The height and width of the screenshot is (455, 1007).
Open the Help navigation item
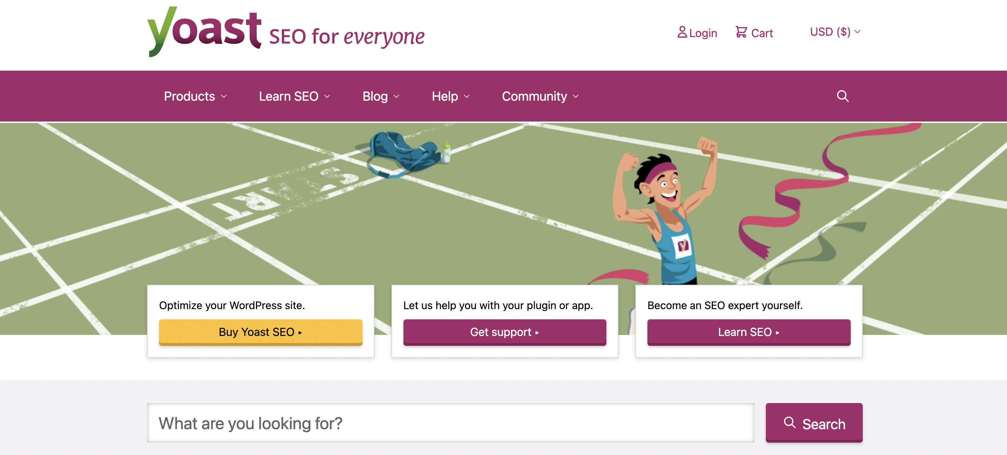pos(445,96)
